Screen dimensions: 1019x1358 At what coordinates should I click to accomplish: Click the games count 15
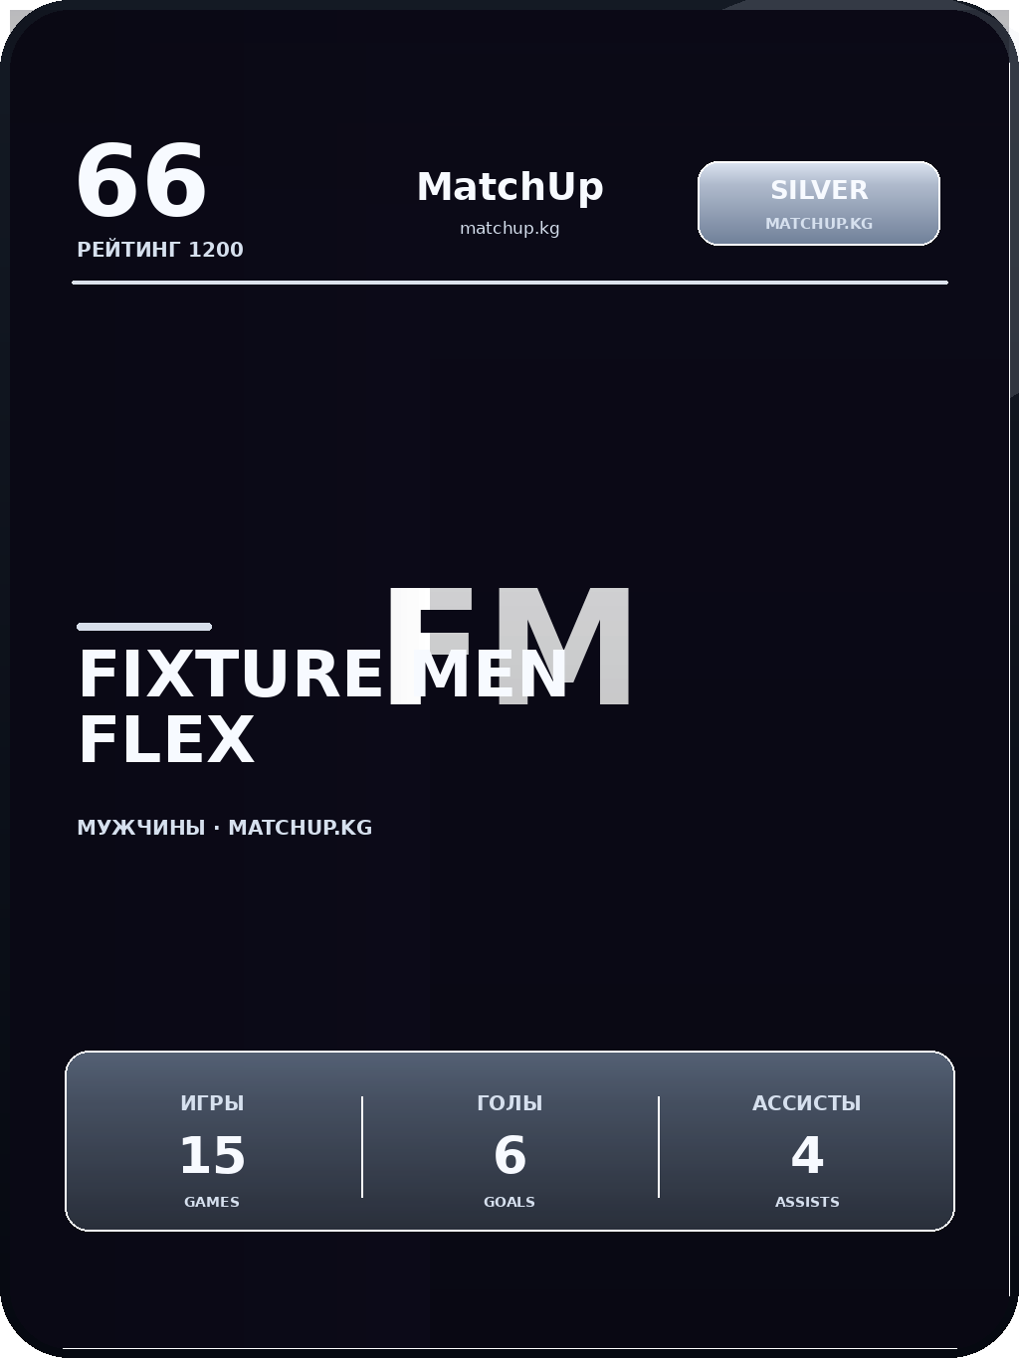click(x=212, y=1156)
